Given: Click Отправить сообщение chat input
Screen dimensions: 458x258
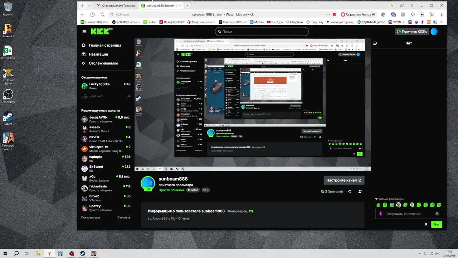Looking at the screenshot, I should click(x=409, y=214).
